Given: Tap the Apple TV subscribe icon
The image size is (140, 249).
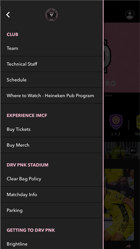Looking at the screenshot, I should click(x=133, y=150).
